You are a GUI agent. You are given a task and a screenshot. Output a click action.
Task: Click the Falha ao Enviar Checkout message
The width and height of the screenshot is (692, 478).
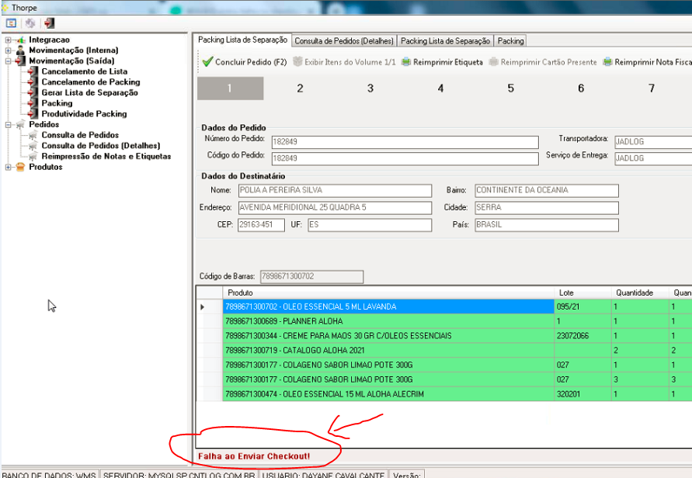coord(254,456)
